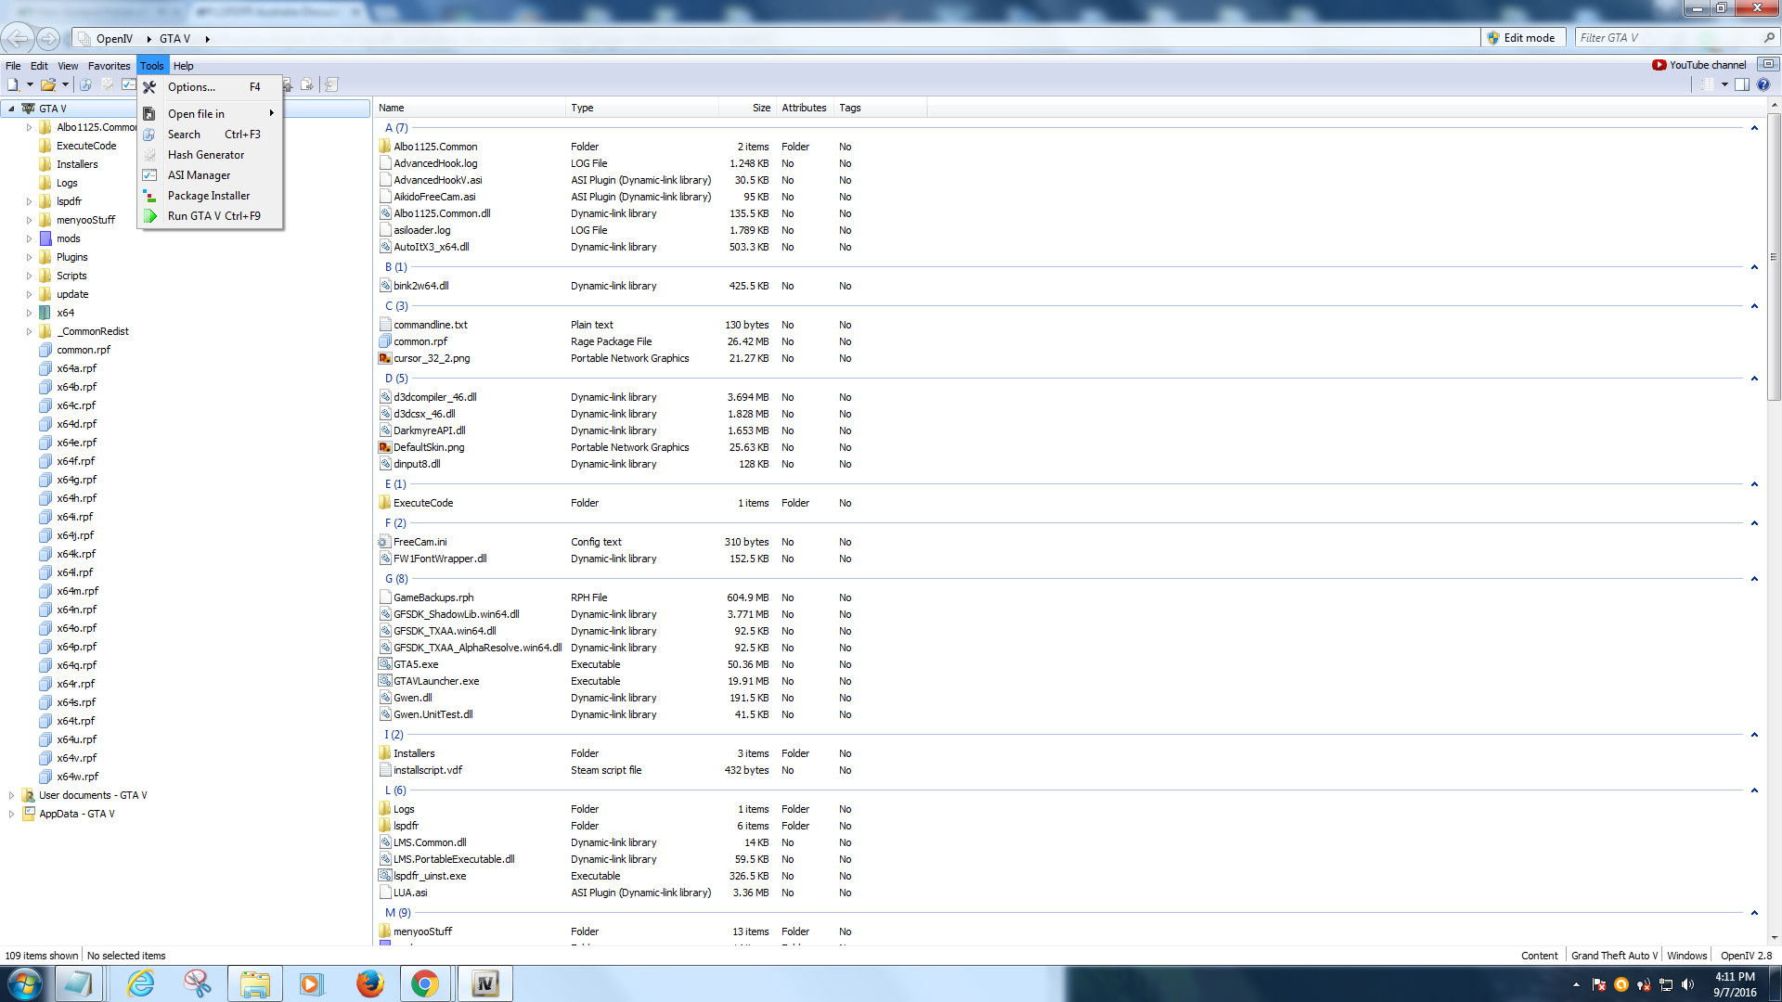Choose Package Installer menu entry
The width and height of the screenshot is (1782, 1002).
(x=208, y=196)
